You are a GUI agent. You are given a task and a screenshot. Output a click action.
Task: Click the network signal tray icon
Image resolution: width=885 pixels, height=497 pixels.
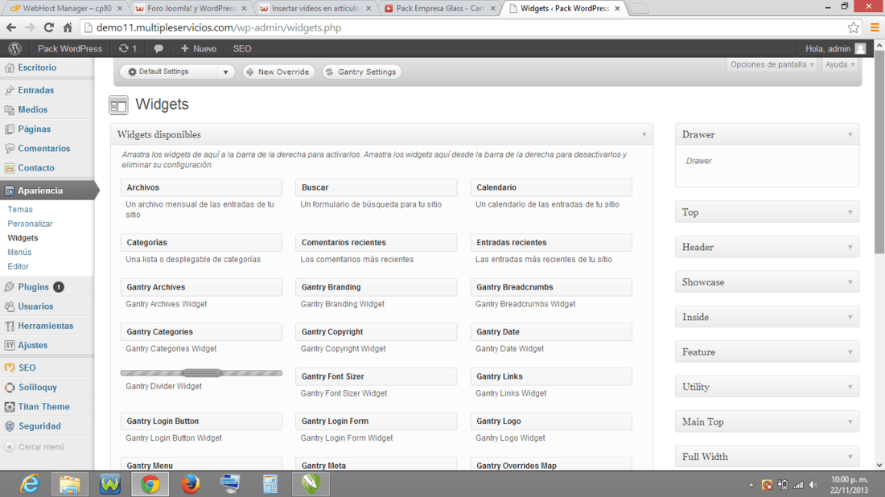798,485
